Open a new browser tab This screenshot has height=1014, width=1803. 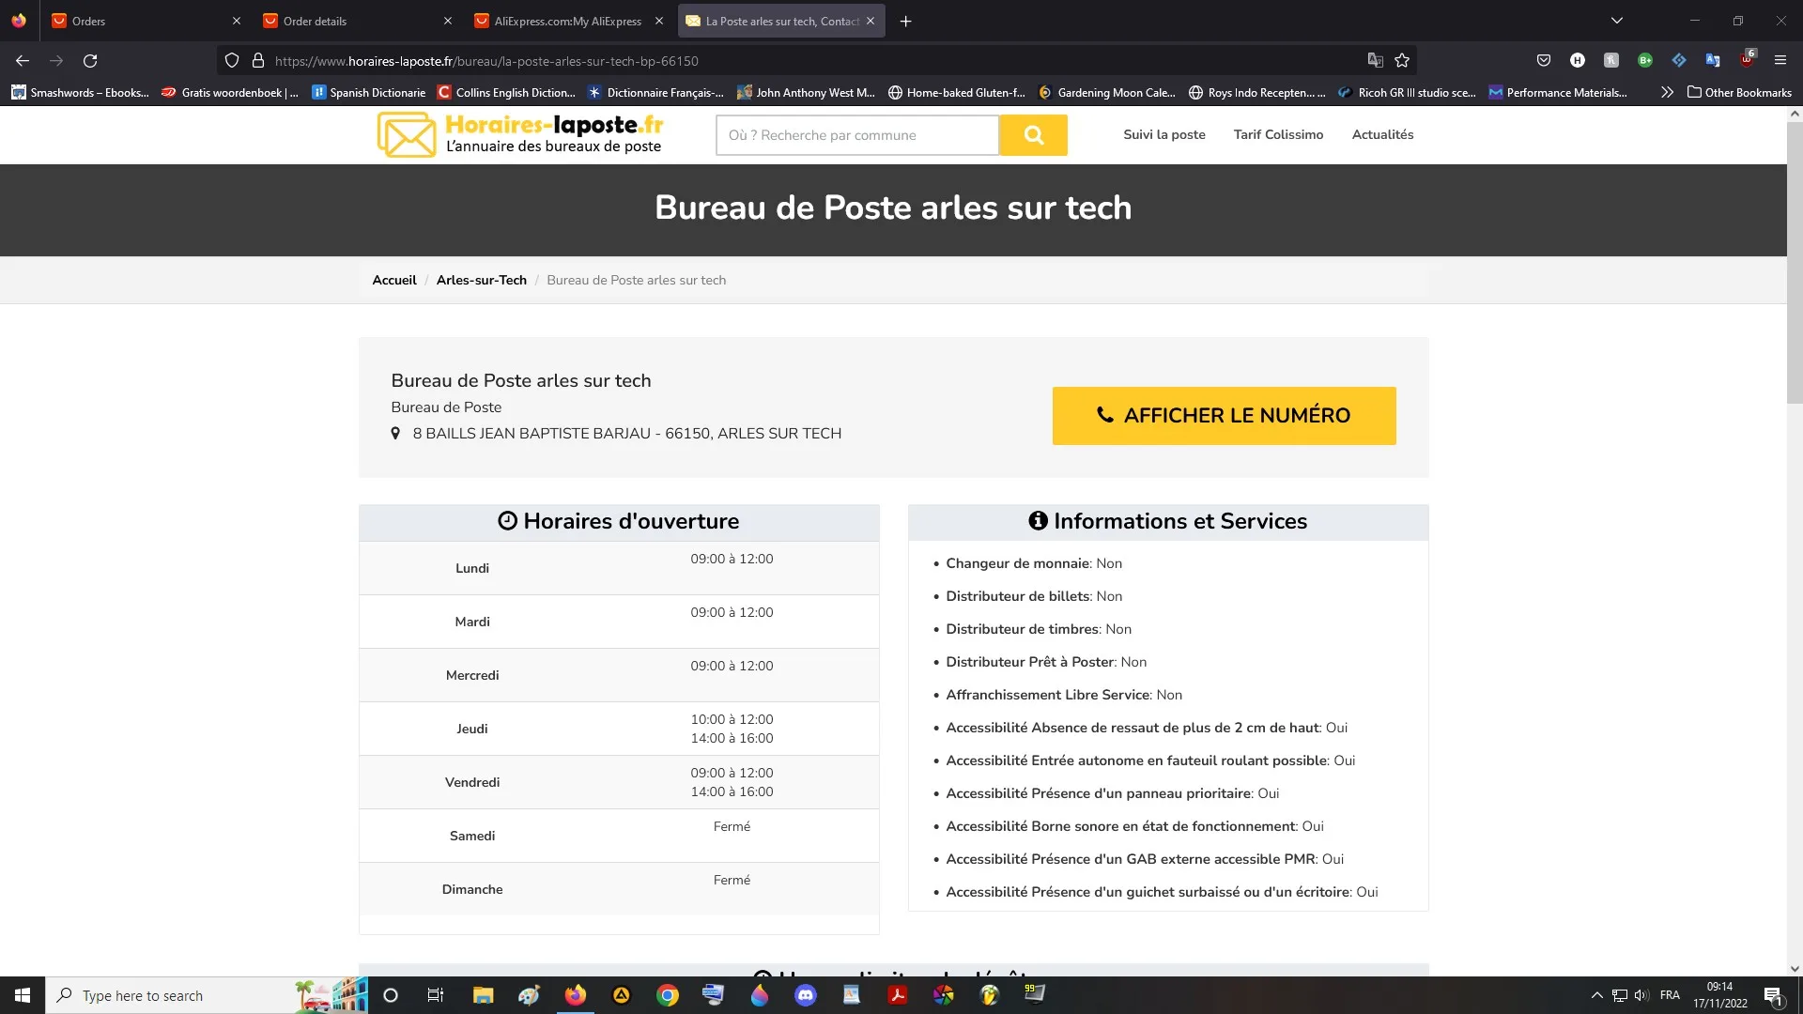(x=905, y=21)
